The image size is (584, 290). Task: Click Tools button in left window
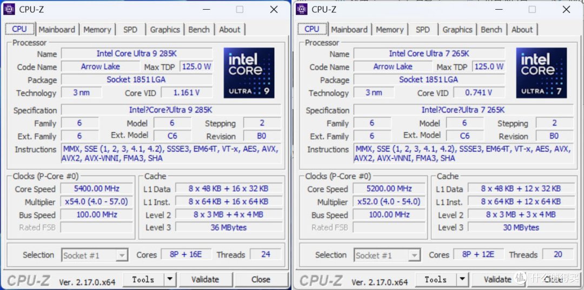point(143,279)
